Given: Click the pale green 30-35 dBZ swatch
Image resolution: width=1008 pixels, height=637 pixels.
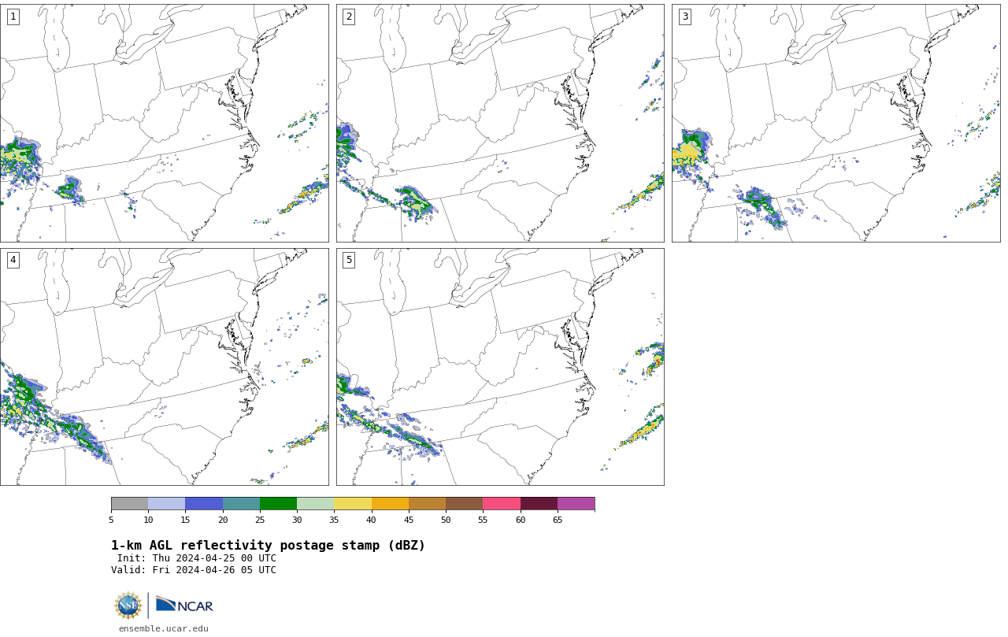Looking at the screenshot, I should pos(316,504).
